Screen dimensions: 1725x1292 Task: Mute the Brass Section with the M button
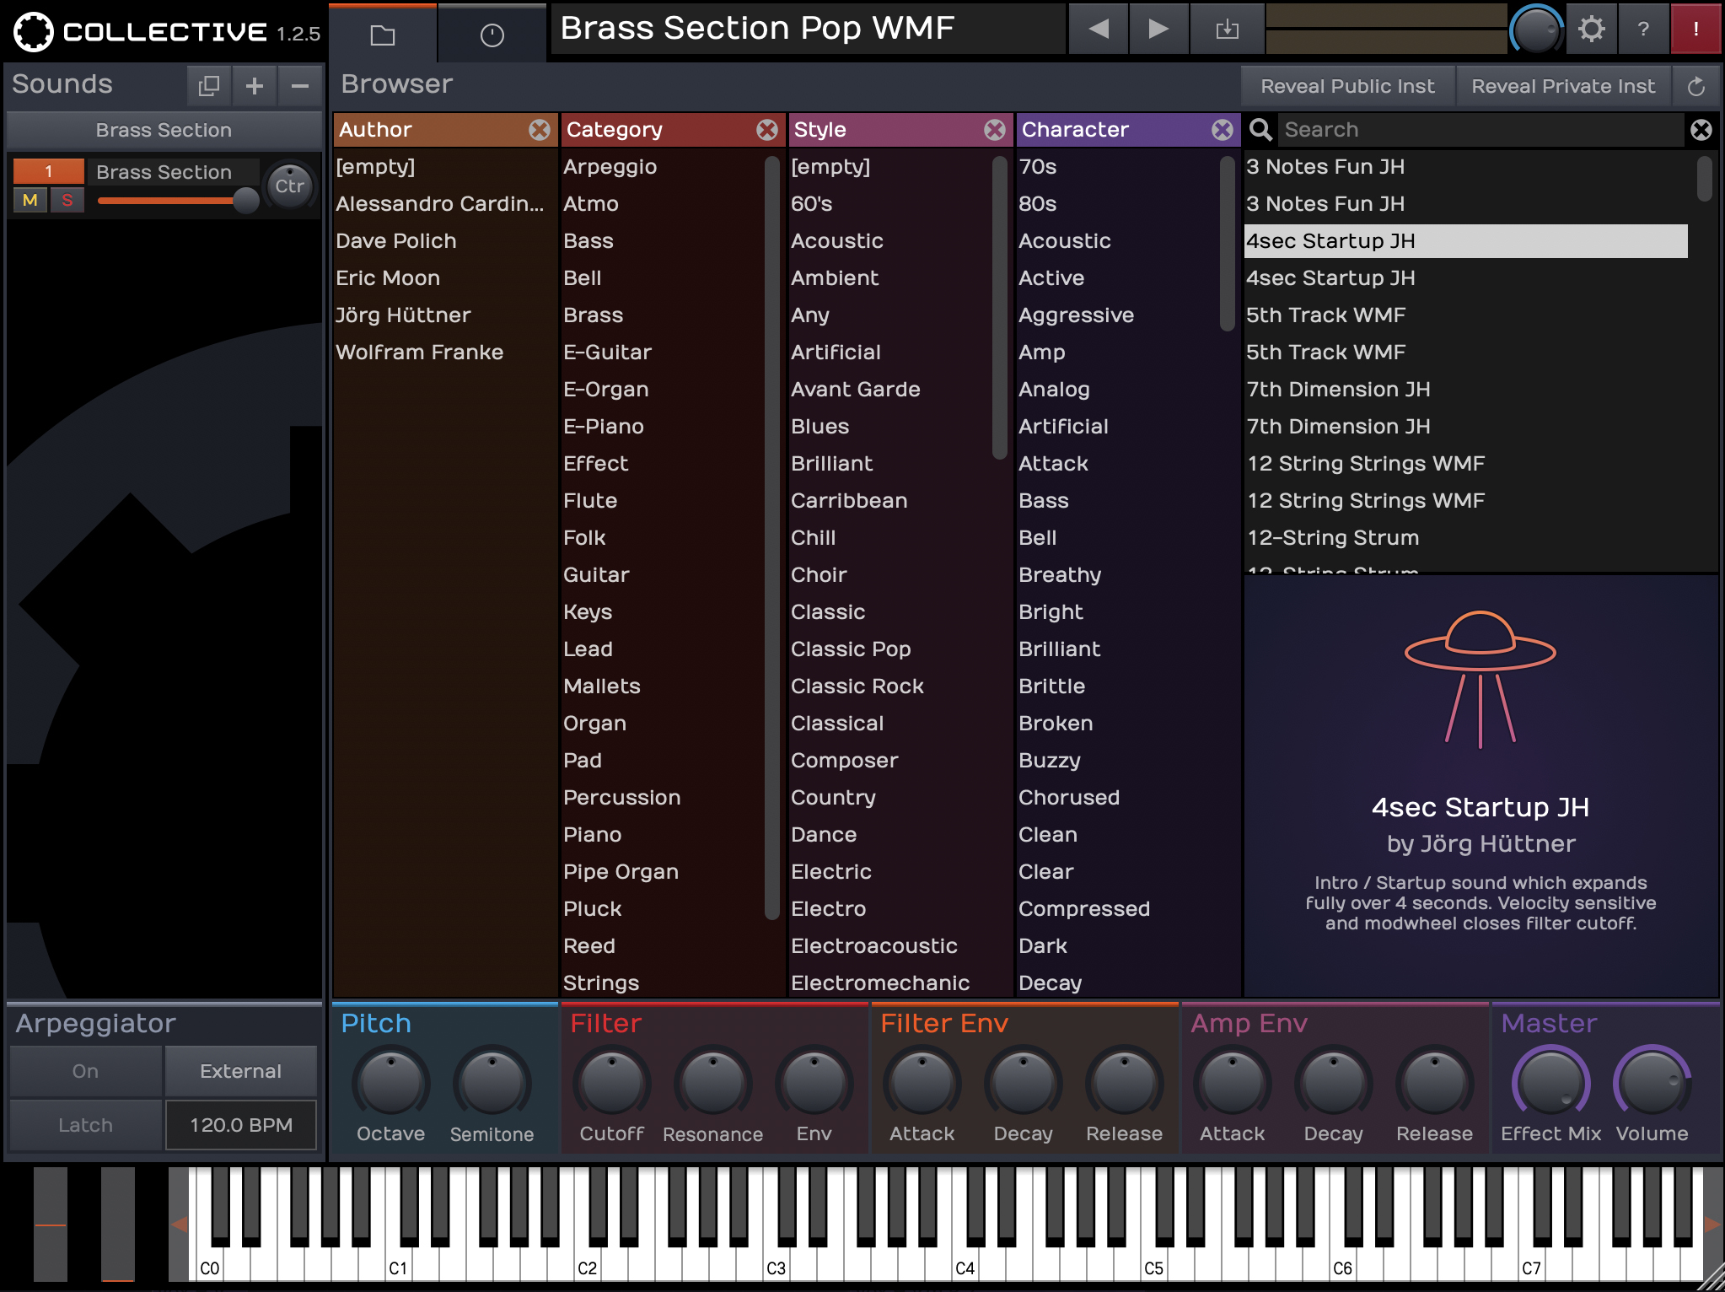[30, 200]
